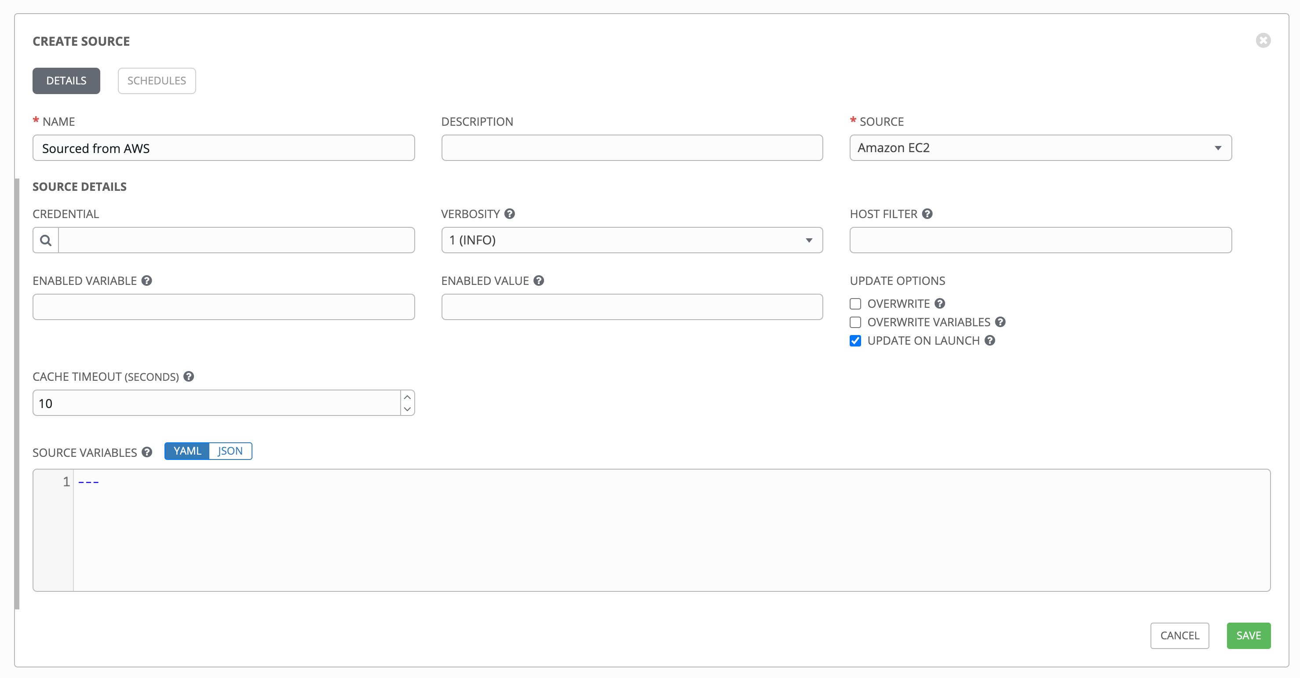The height and width of the screenshot is (678, 1300).
Task: Open the Source dropdown showing Amazon EC2
Action: tap(1041, 148)
